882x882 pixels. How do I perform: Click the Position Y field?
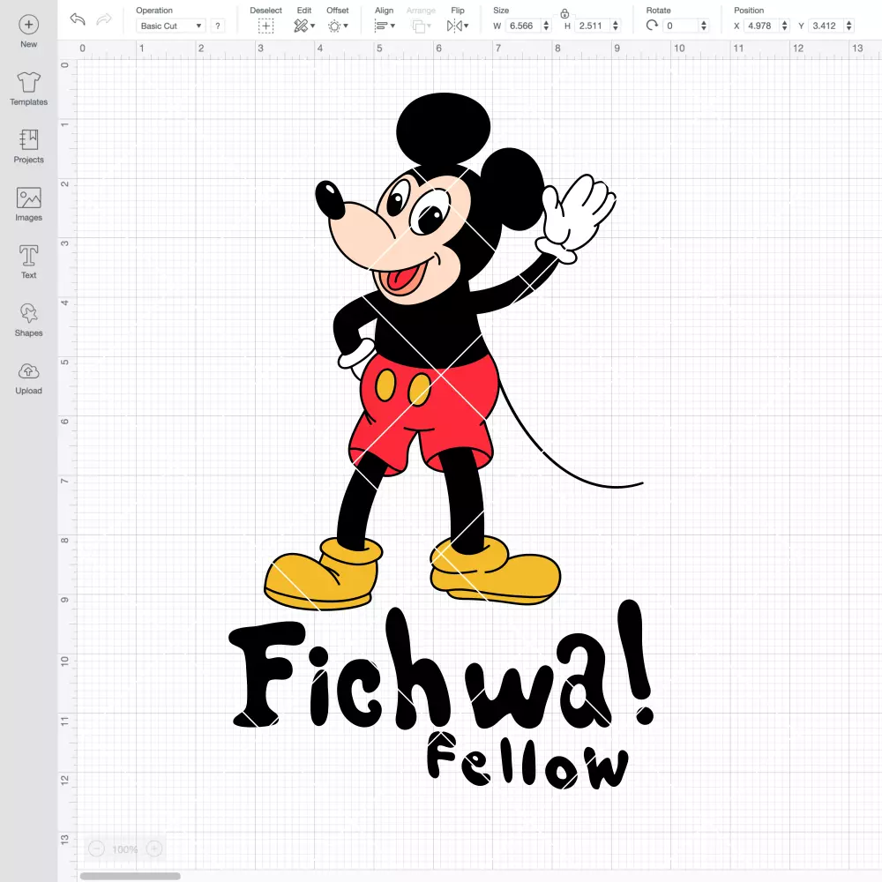tap(826, 26)
